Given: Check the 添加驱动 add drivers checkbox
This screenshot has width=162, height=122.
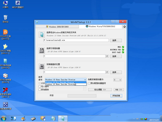Looking at the screenshot, I should point(40,89).
